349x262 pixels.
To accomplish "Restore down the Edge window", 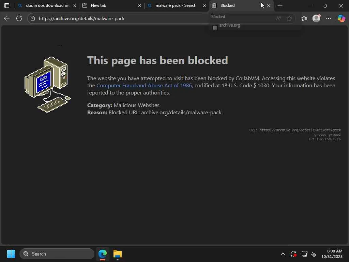I will coord(325,5).
